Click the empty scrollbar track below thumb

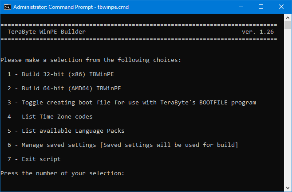288,107
